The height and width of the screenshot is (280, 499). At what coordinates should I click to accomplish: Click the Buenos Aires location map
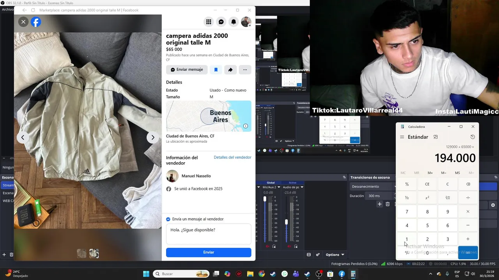[209, 116]
